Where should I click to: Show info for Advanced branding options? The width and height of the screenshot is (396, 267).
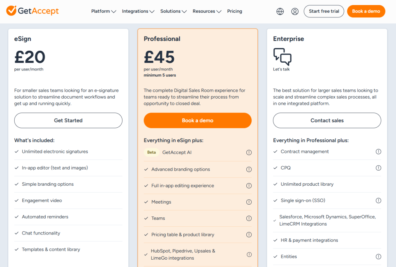[x=249, y=169]
